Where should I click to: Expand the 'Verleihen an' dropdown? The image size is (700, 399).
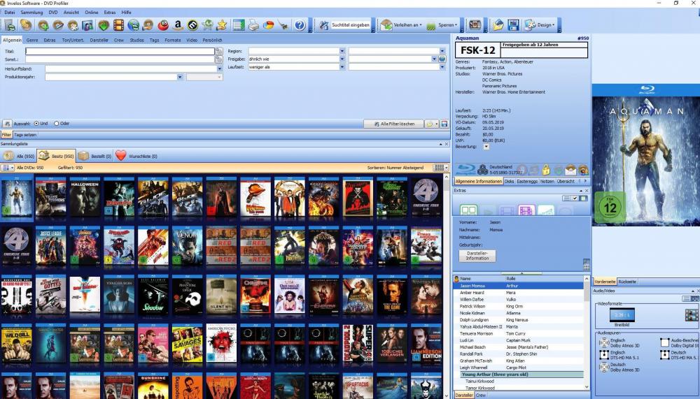tap(401, 25)
